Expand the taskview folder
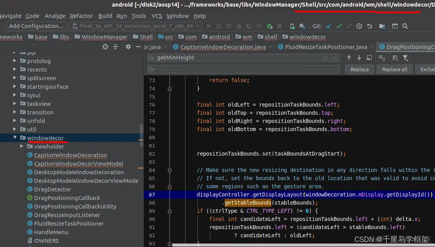 tap(14, 103)
